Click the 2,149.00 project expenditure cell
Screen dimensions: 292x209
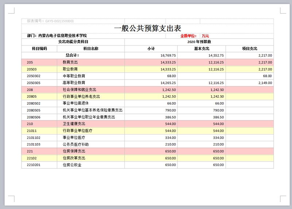coord(265,83)
